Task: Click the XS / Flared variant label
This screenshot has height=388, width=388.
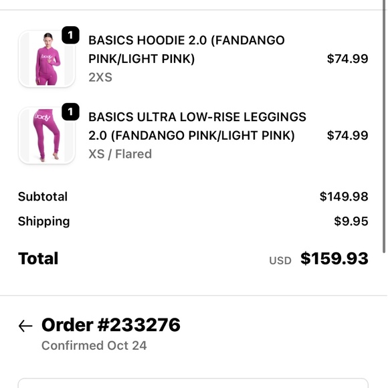Action: (x=120, y=154)
